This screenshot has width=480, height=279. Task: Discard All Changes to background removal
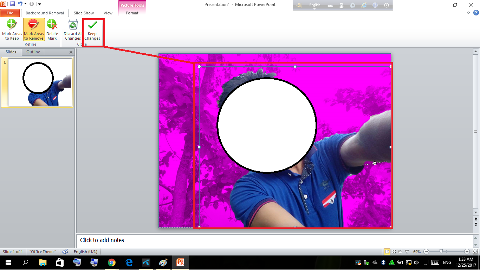73,30
